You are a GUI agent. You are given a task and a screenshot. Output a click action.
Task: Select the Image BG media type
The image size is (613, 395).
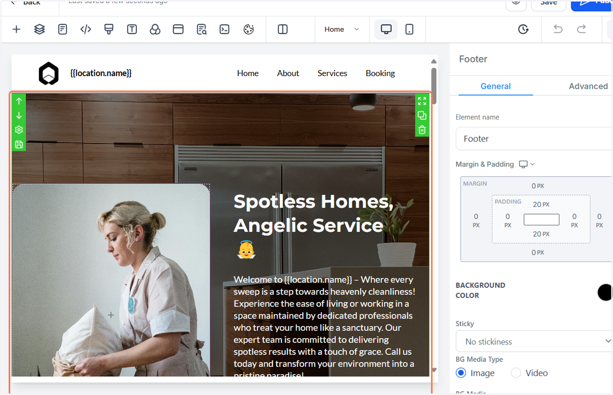coord(461,373)
